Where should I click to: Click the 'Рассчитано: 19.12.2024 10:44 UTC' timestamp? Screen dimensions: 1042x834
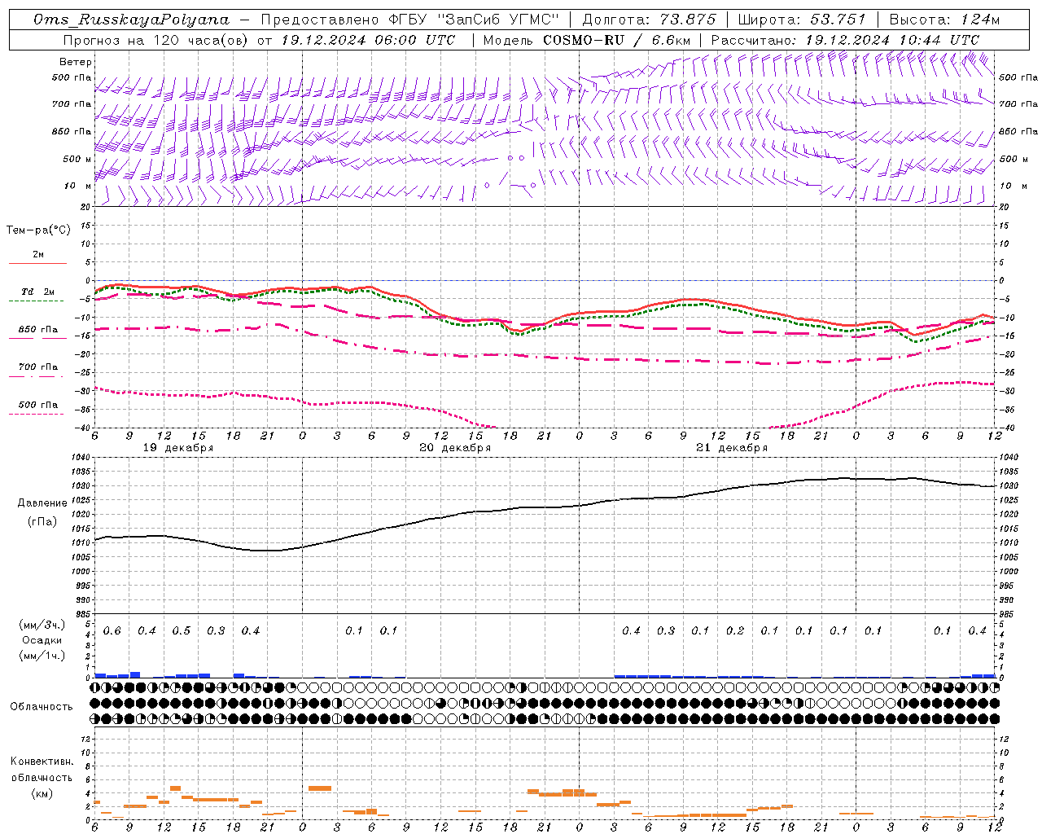click(x=845, y=40)
